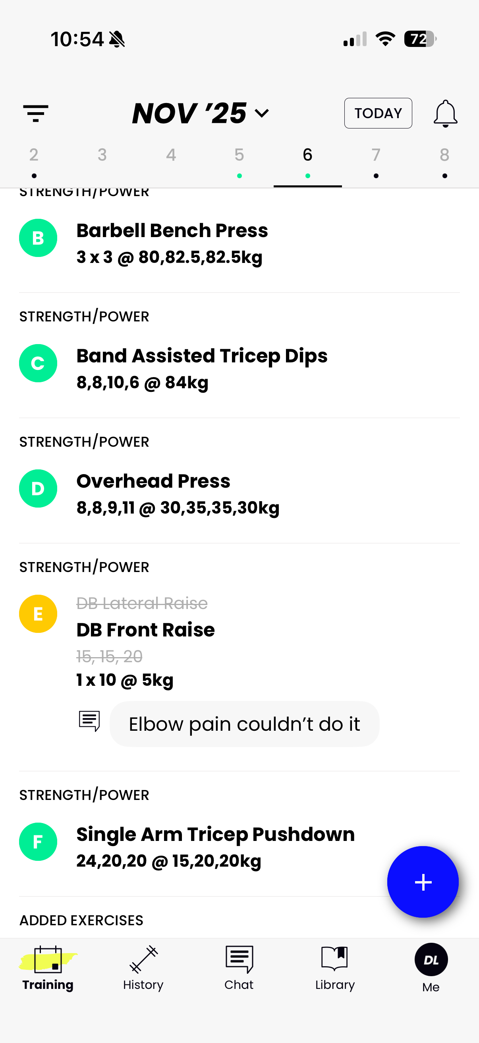Jump to date with TODAY button
The width and height of the screenshot is (479, 1043).
click(378, 113)
